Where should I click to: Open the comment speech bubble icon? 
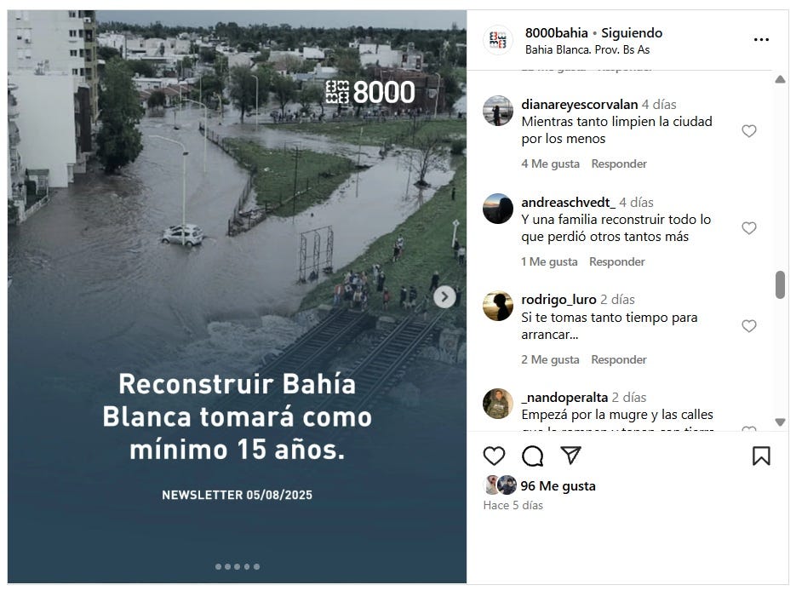point(533,456)
